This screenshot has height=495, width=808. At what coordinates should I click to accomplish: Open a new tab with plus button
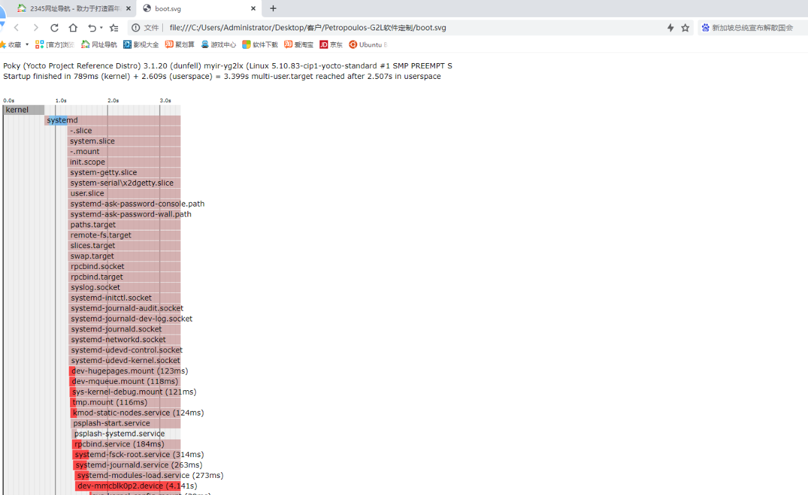coord(273,8)
